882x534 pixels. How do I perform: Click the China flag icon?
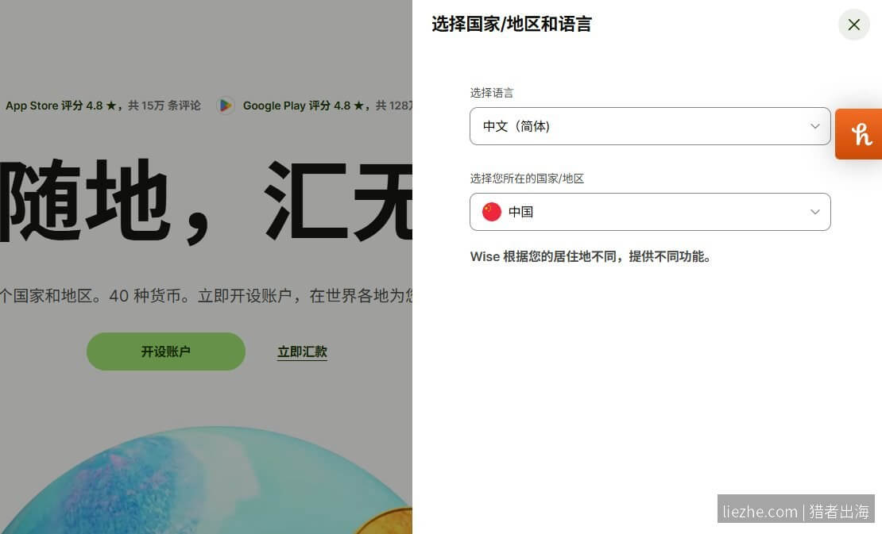coord(492,212)
